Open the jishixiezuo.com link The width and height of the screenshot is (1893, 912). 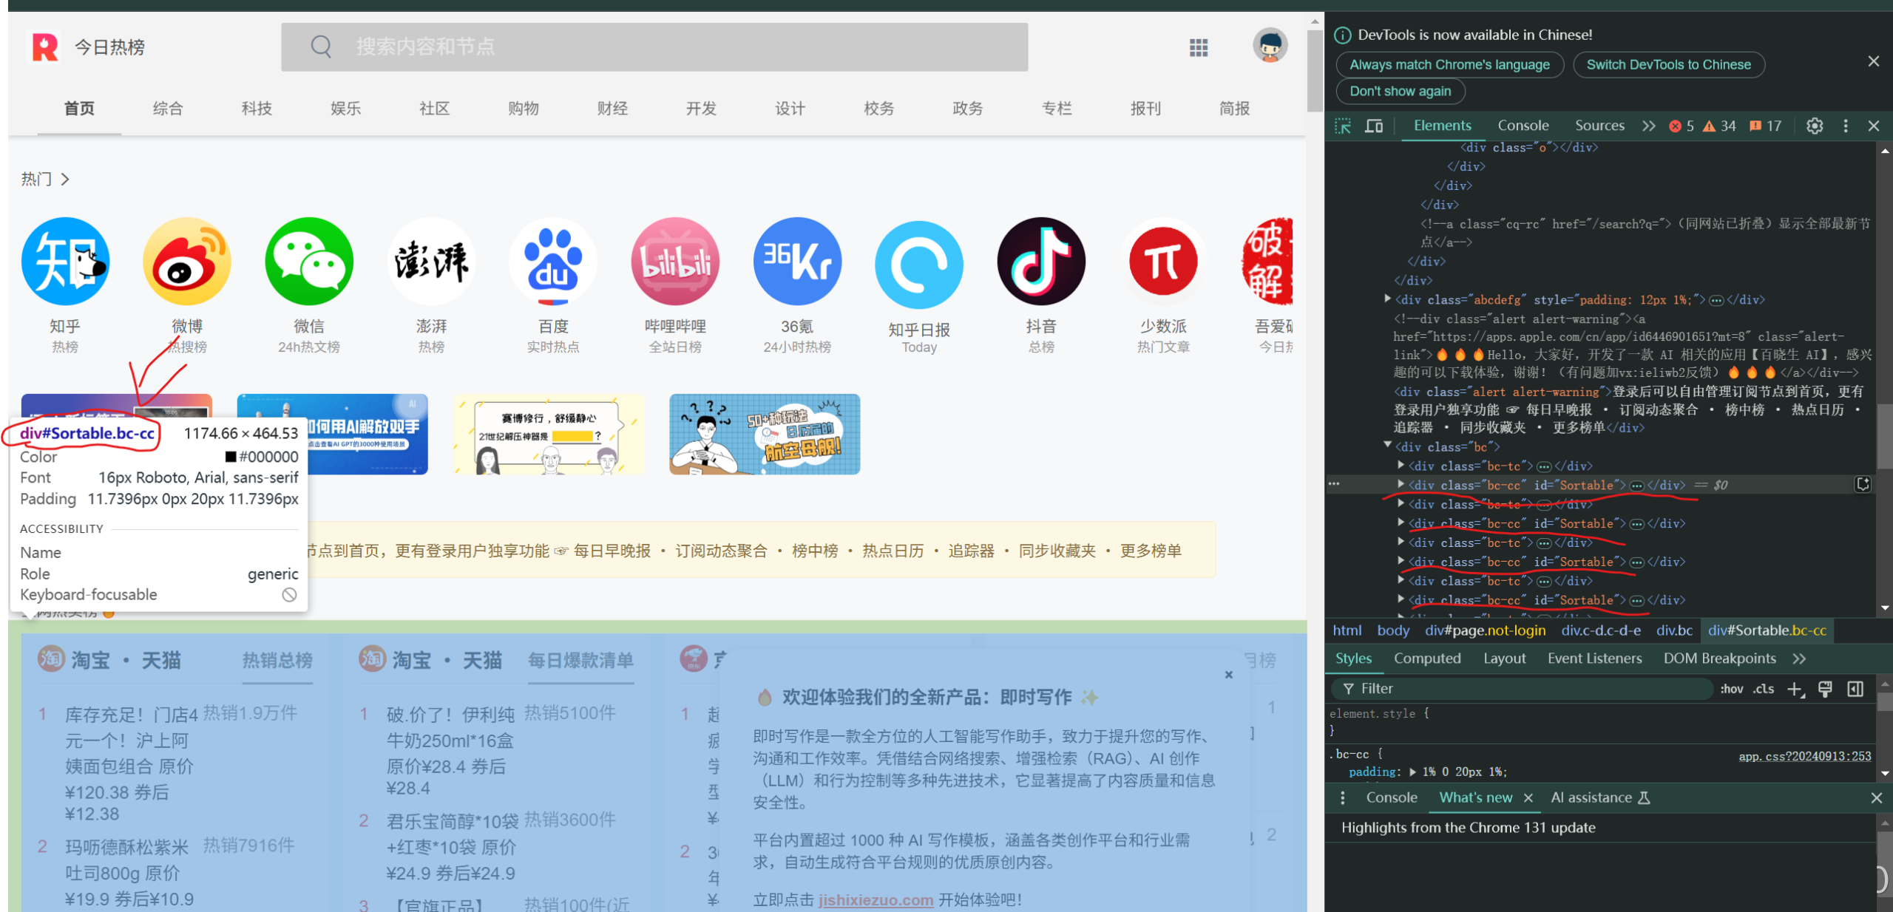tap(876, 899)
